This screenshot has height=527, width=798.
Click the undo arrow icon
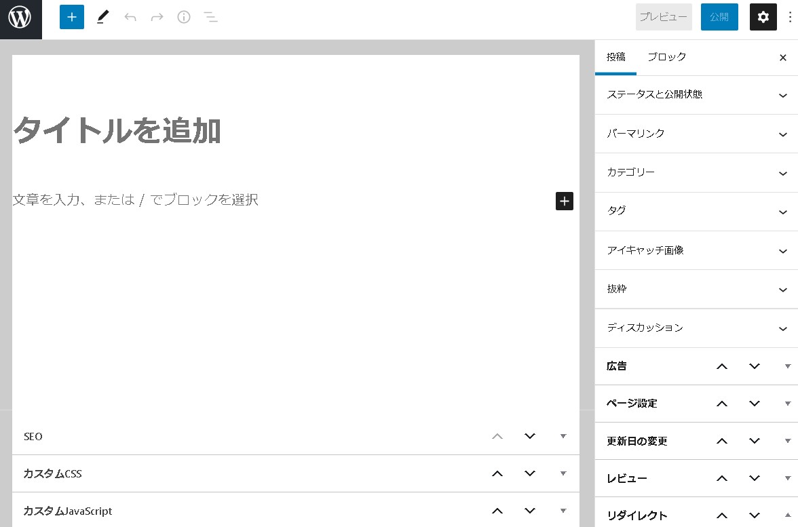(x=130, y=17)
